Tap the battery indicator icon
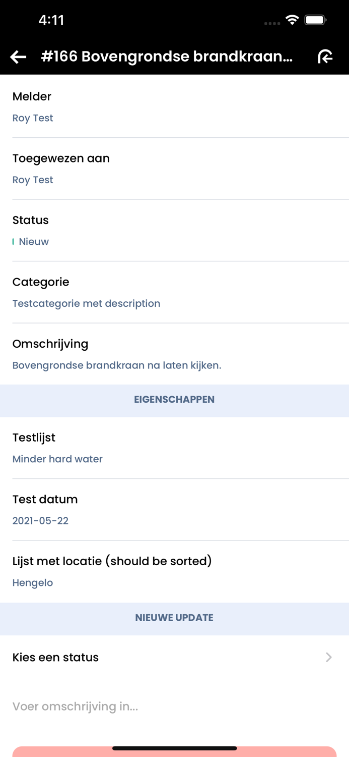 pos(316,20)
